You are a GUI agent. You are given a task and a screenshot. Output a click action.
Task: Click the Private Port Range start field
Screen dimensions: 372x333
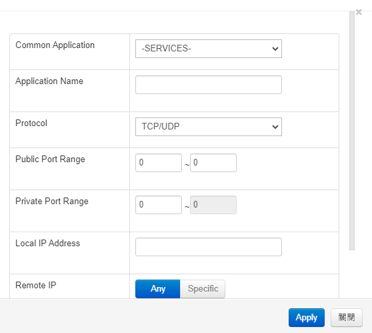click(x=159, y=205)
